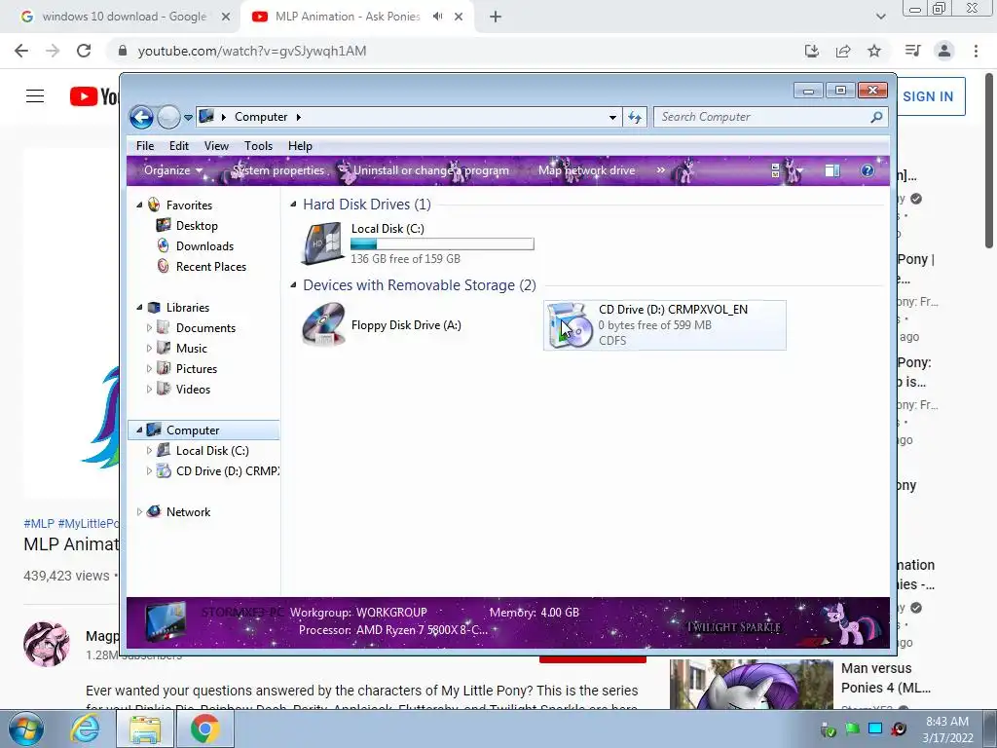Collapse the Libraries tree group
This screenshot has height=748, width=997.
139,307
